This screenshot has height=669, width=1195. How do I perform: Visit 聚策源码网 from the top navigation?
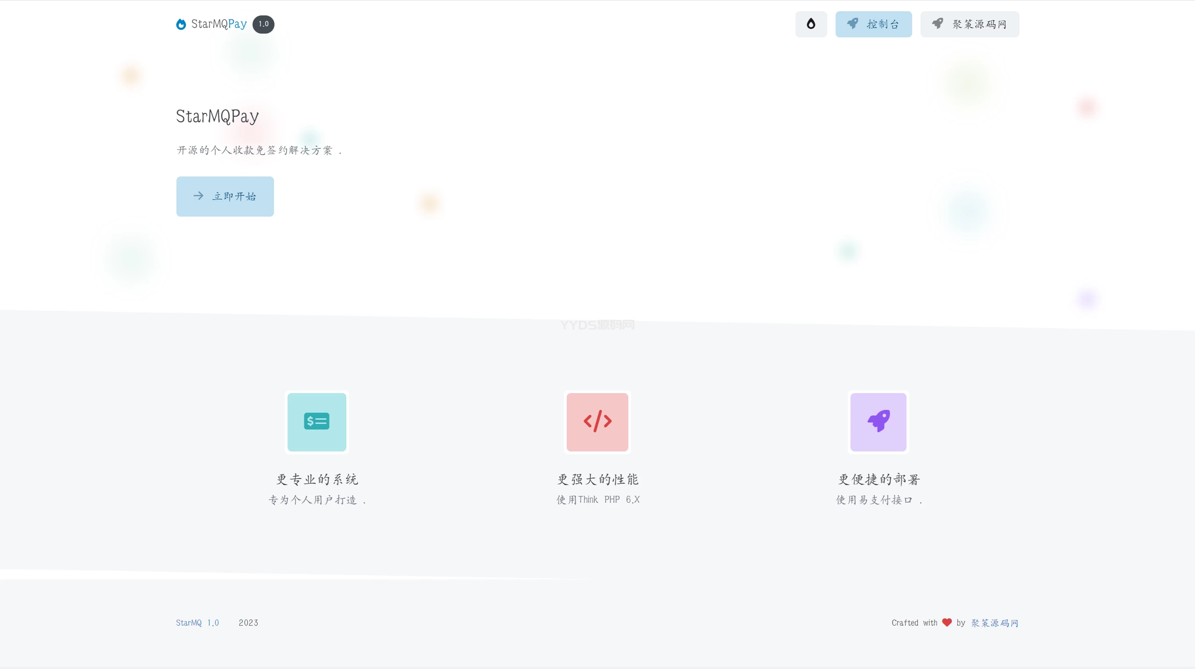tap(979, 24)
